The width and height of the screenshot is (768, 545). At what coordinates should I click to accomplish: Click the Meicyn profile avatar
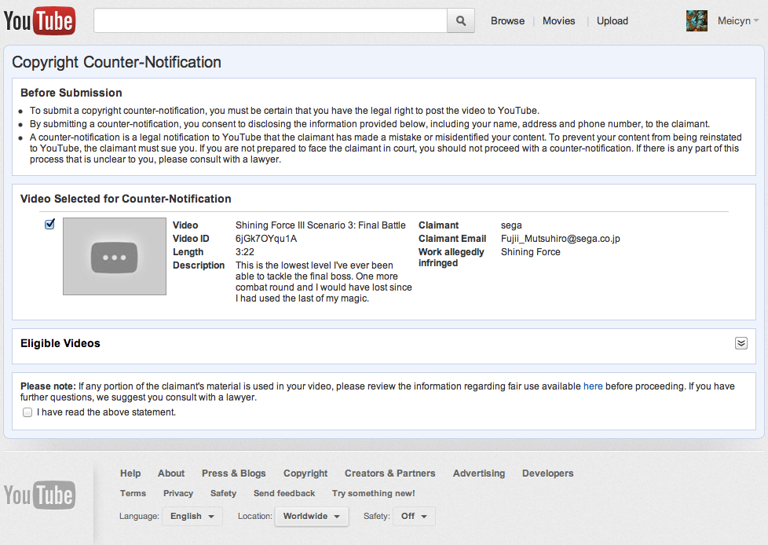click(697, 20)
